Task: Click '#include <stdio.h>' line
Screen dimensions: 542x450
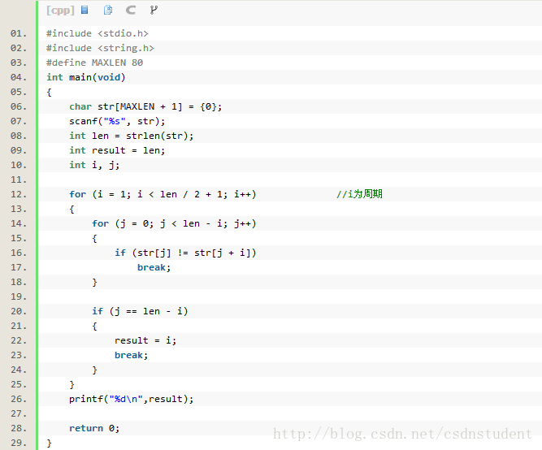Action: tap(98, 33)
